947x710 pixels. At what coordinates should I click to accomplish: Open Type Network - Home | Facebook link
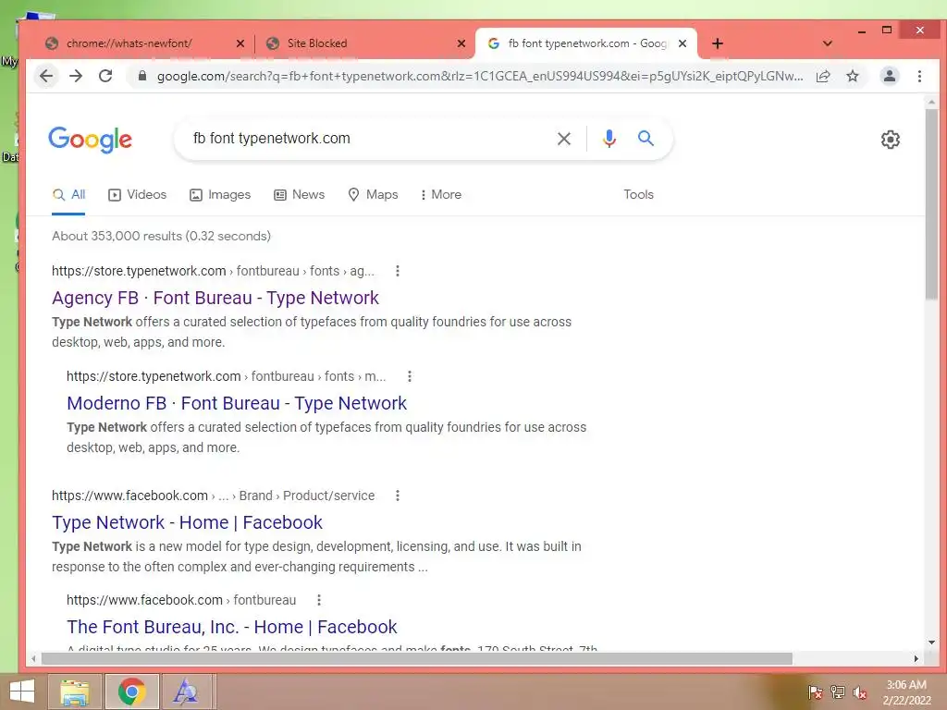(x=187, y=522)
